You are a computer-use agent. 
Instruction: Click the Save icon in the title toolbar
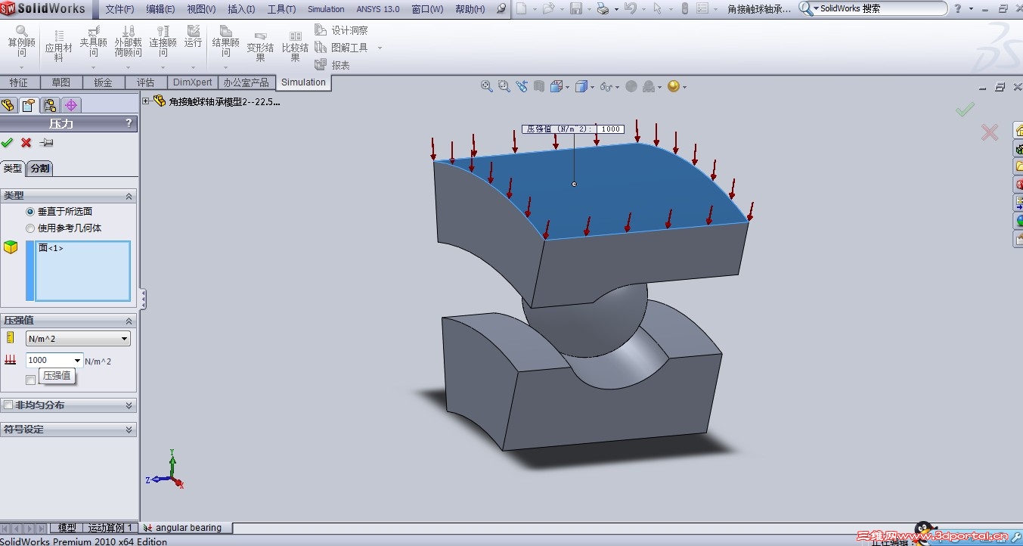(x=575, y=9)
